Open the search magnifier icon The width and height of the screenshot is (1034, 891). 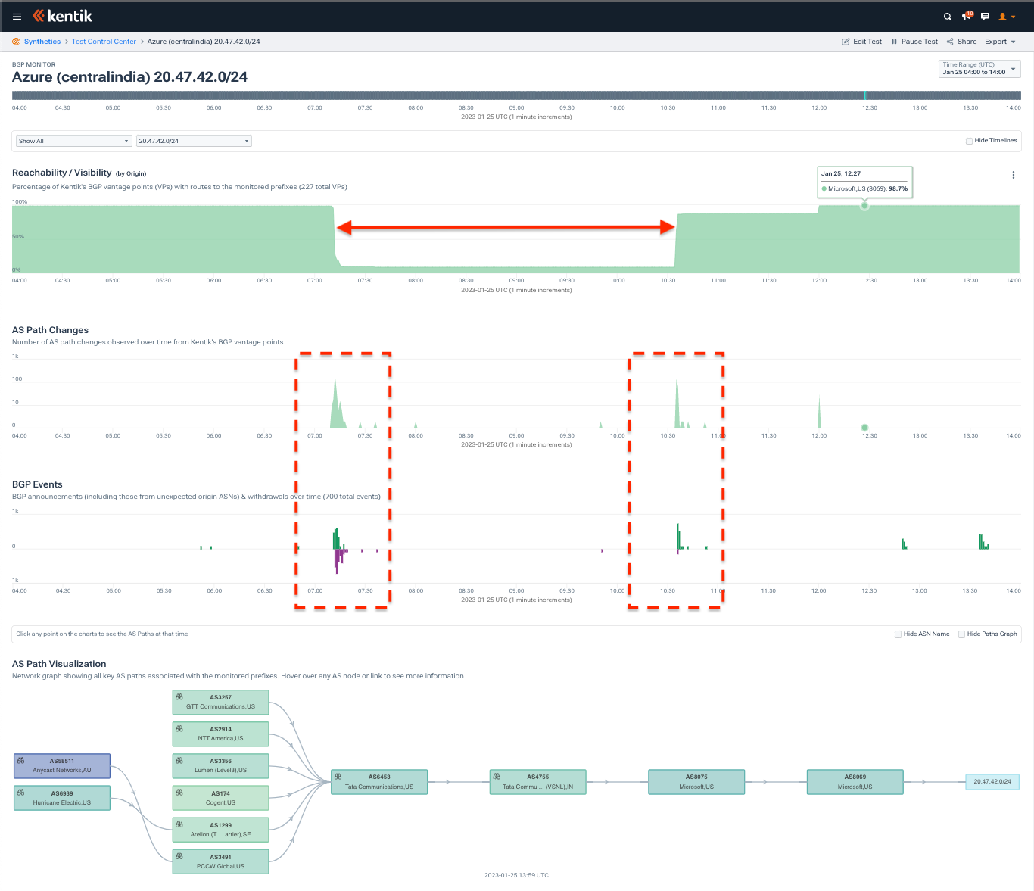(947, 17)
